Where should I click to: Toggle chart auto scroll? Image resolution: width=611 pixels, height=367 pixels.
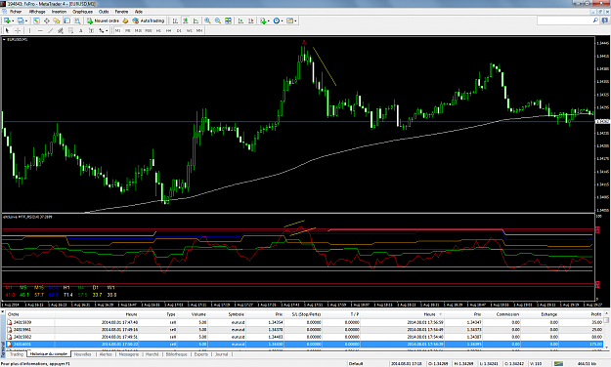tap(240, 20)
